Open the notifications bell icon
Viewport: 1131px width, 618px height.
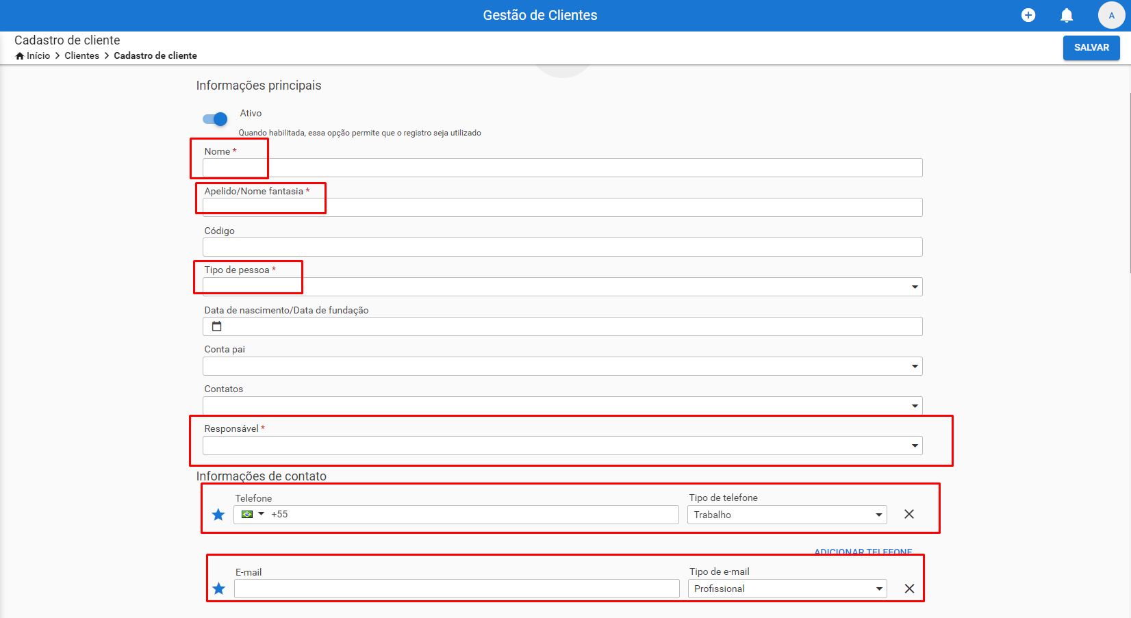click(1066, 14)
